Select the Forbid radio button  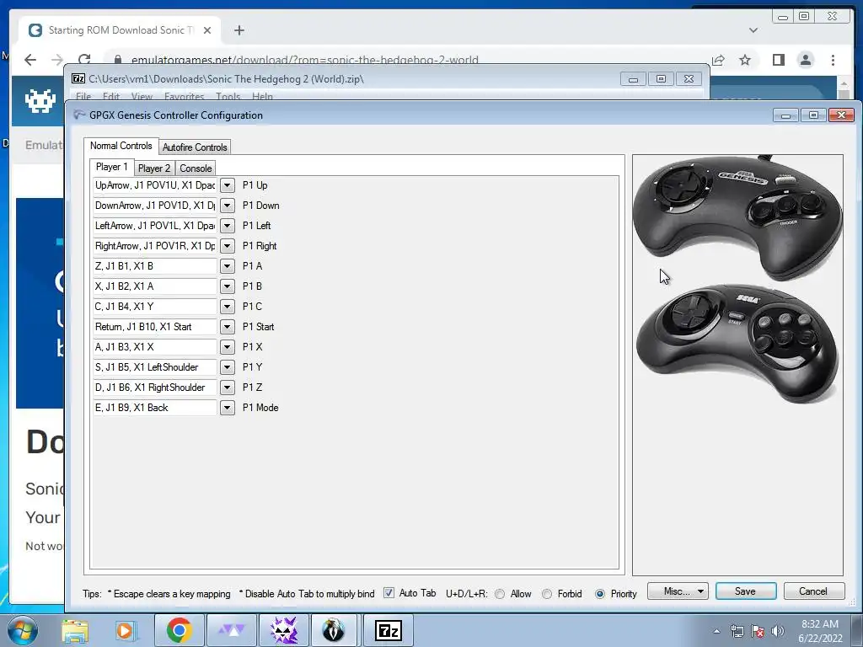[x=546, y=594]
